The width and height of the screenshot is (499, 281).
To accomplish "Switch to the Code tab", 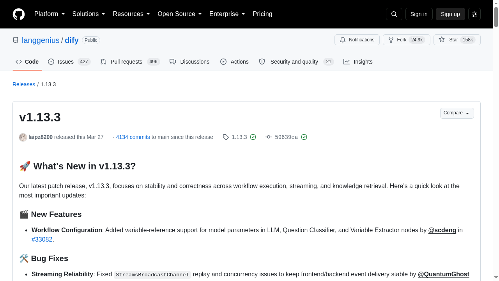I will (27, 62).
